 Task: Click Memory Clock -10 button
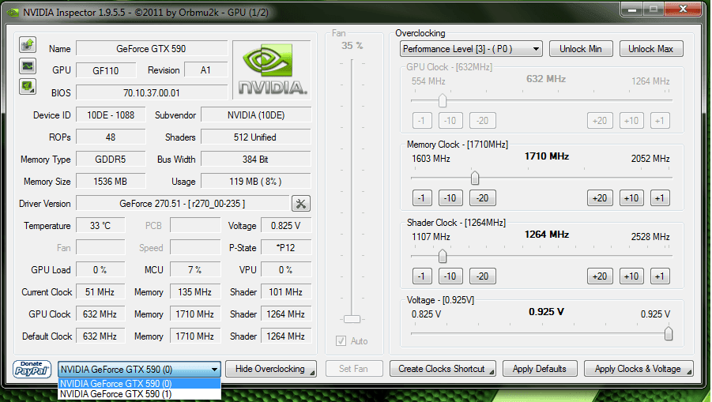[450, 198]
